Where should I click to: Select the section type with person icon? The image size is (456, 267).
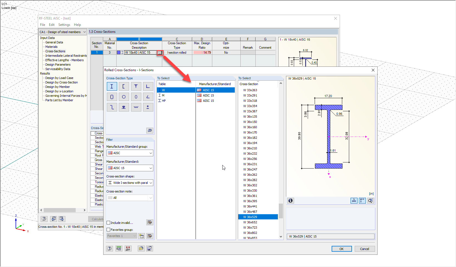pos(148,107)
